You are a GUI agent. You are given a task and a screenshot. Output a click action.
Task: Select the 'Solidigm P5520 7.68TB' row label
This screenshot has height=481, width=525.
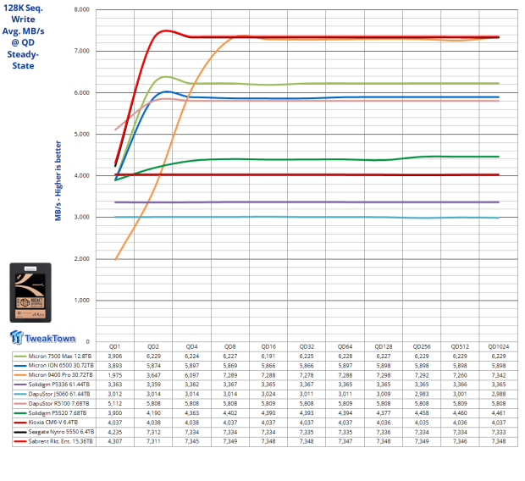[58, 413]
